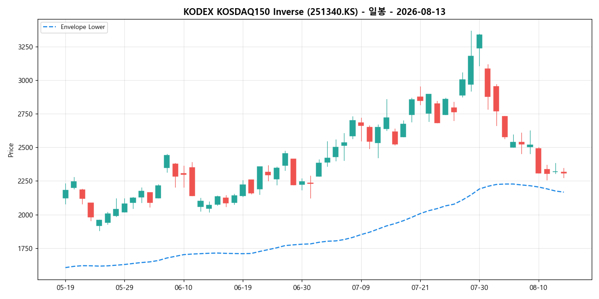Click the Envelope Lower line end point
Viewport: 599px width, 299px height.
(x=563, y=192)
